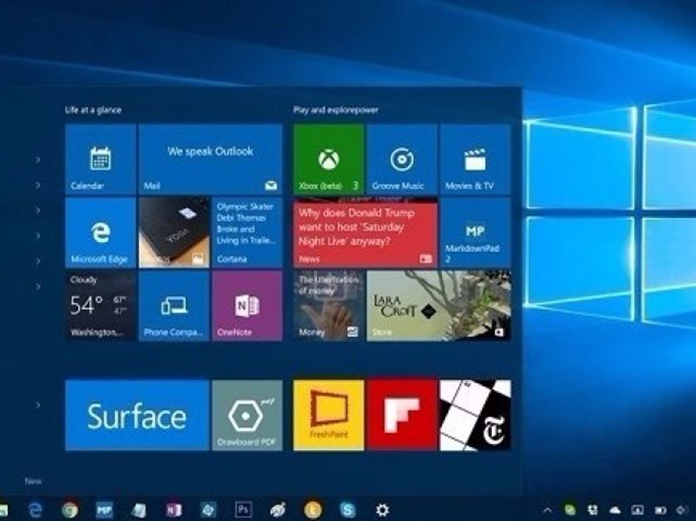Open Photoshop from the taskbar
This screenshot has width=696, height=521.
(x=243, y=510)
